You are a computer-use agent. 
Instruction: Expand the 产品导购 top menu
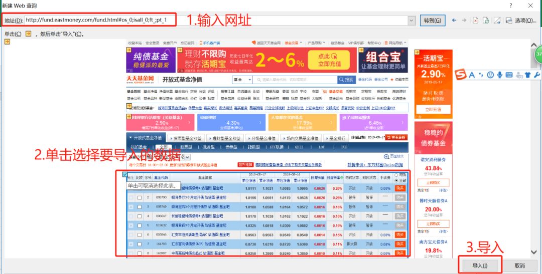pyautogui.click(x=317, y=43)
